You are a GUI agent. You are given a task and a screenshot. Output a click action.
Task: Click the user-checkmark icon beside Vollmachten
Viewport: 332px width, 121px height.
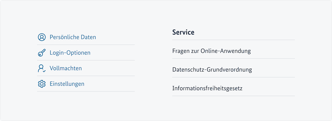pyautogui.click(x=42, y=68)
